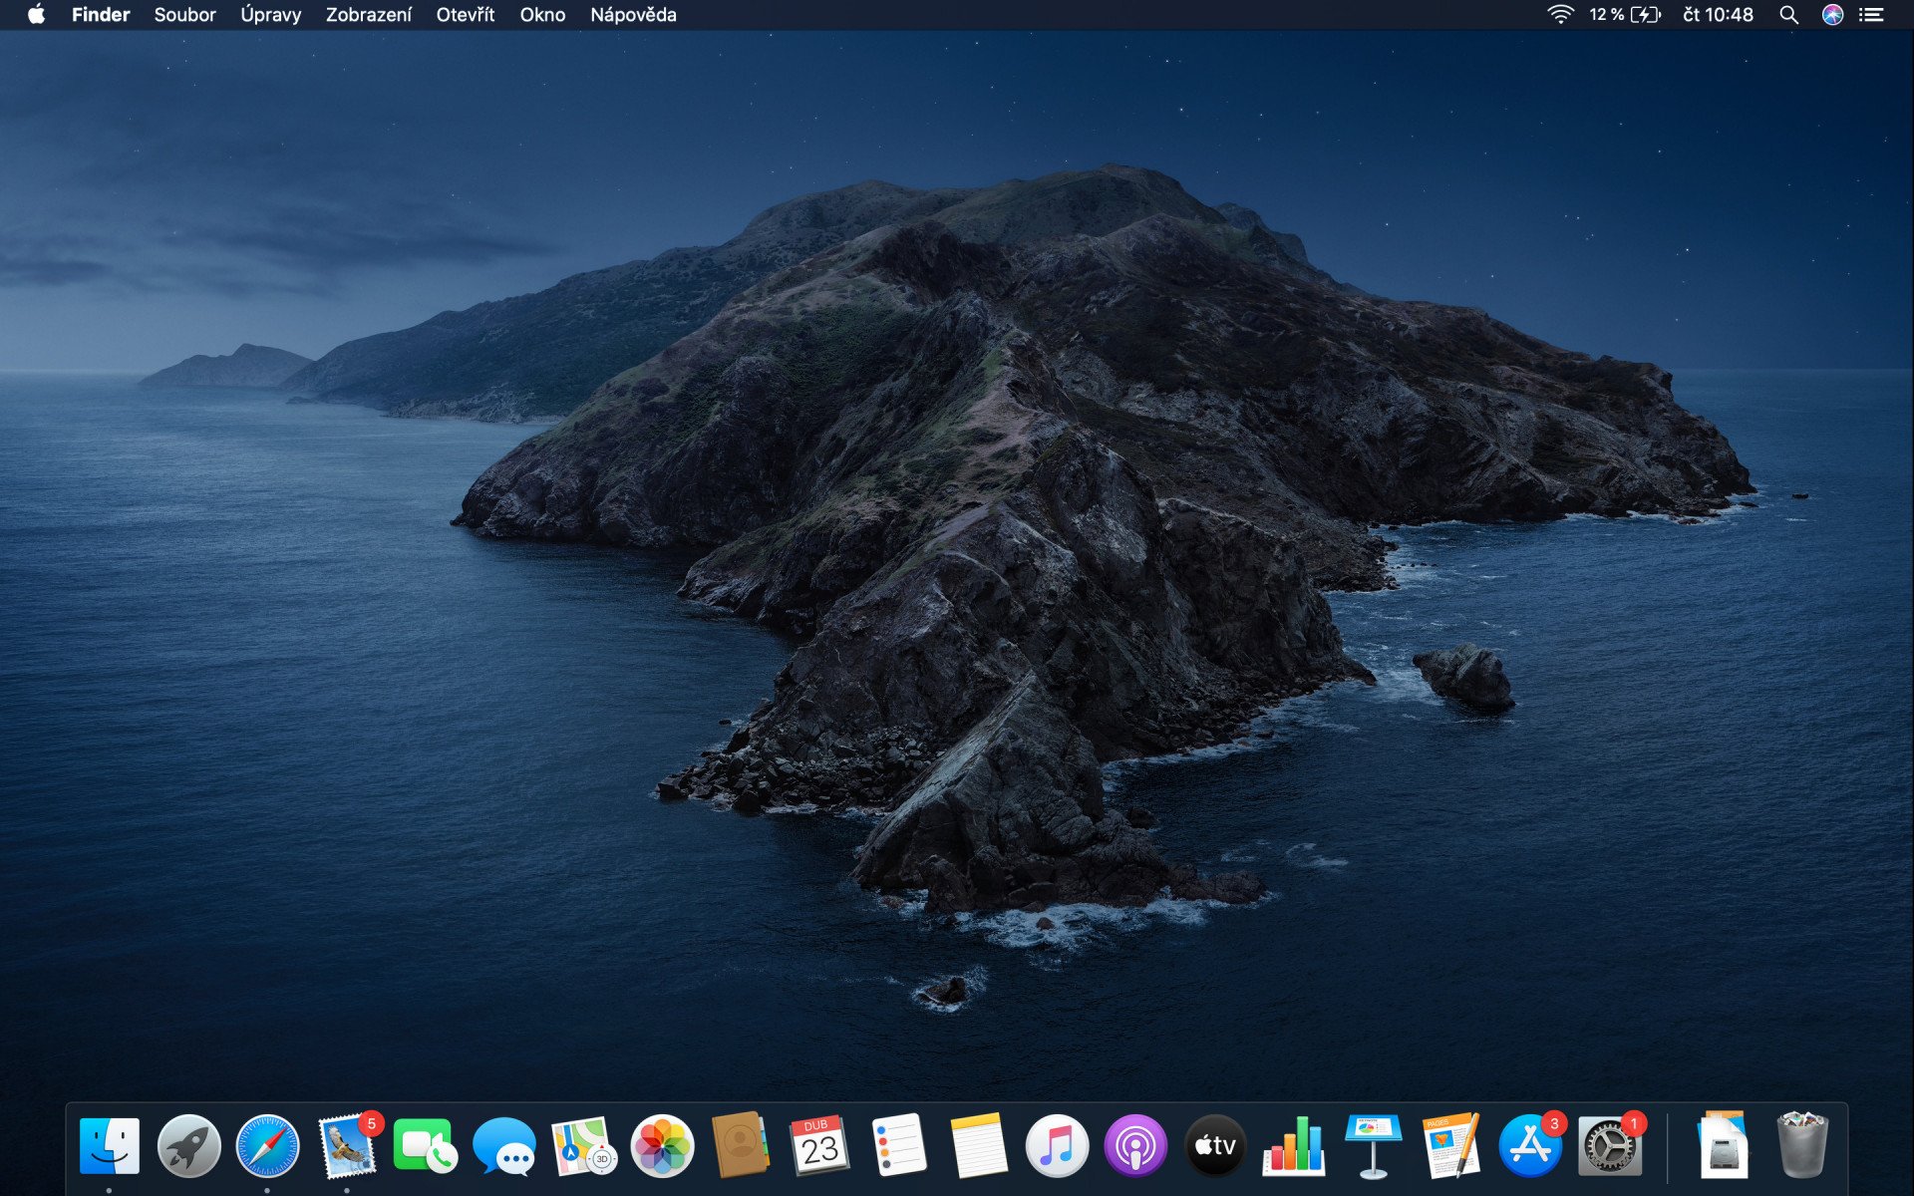The image size is (1914, 1196).
Task: Open the Finder menu
Action: pos(101,15)
